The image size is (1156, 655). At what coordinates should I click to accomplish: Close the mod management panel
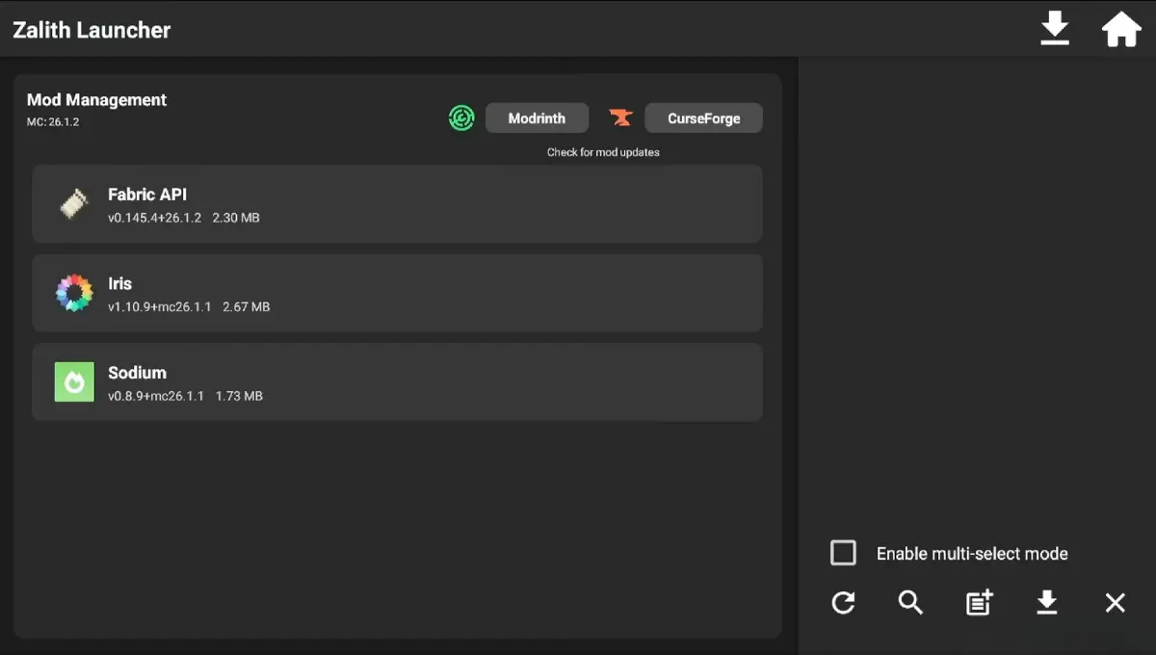tap(1115, 603)
